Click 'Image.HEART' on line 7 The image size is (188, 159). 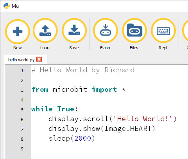tap(128, 129)
